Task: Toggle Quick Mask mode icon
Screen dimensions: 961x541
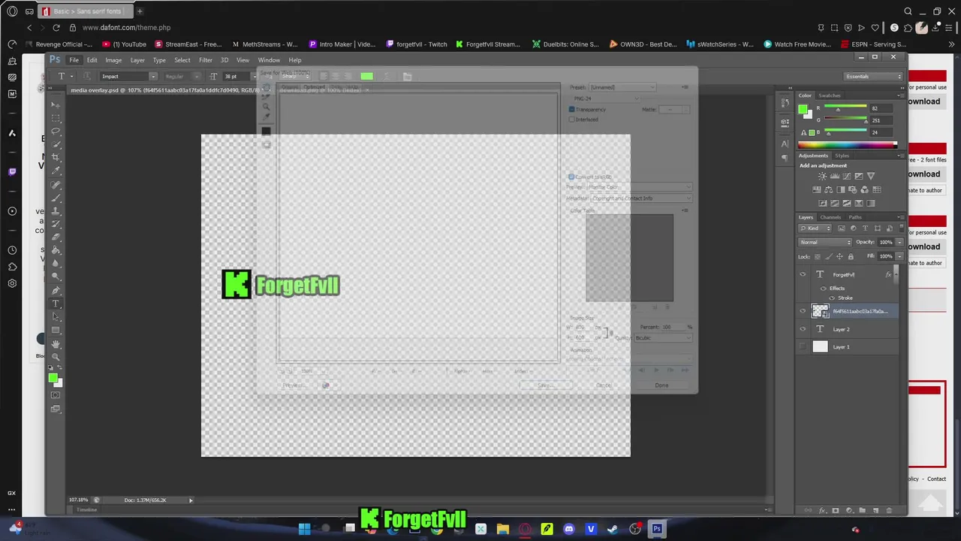Action: (56, 395)
